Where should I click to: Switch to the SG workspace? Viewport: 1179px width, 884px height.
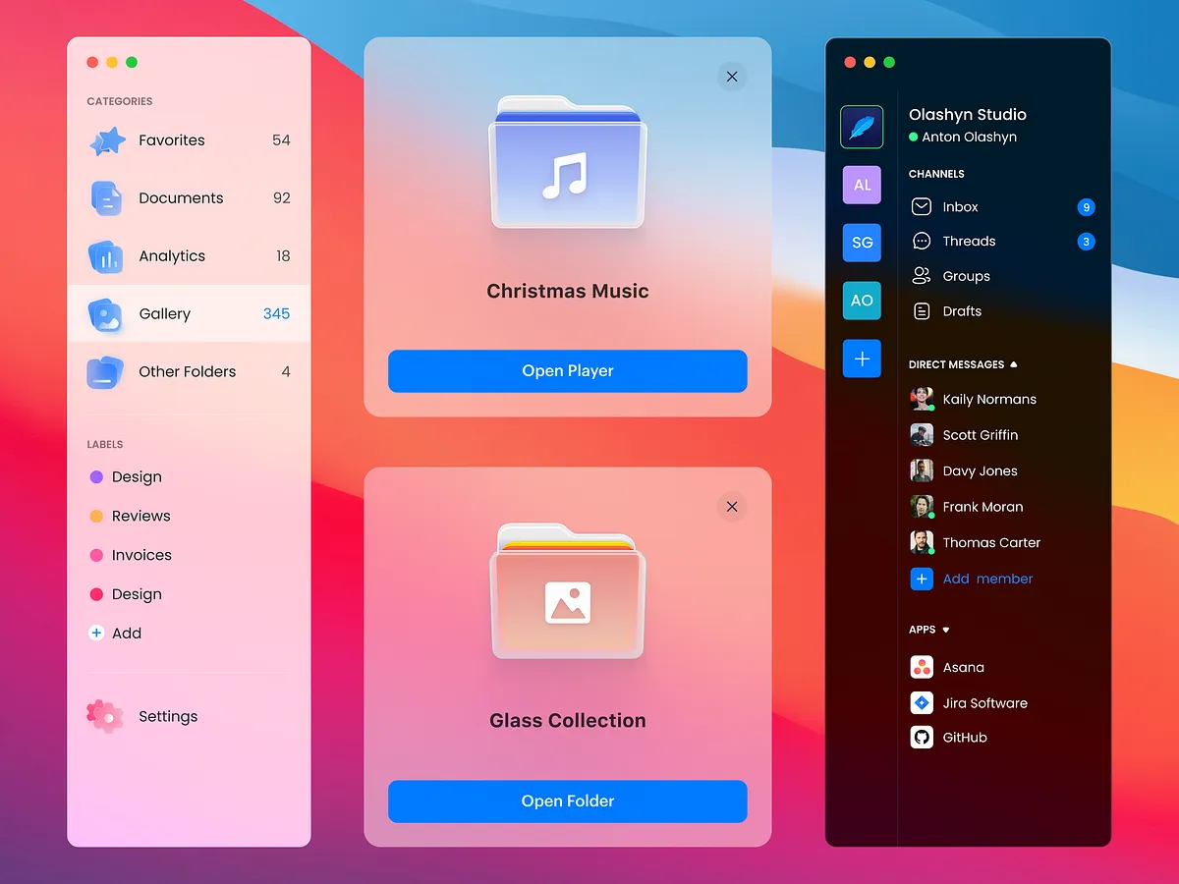(862, 243)
